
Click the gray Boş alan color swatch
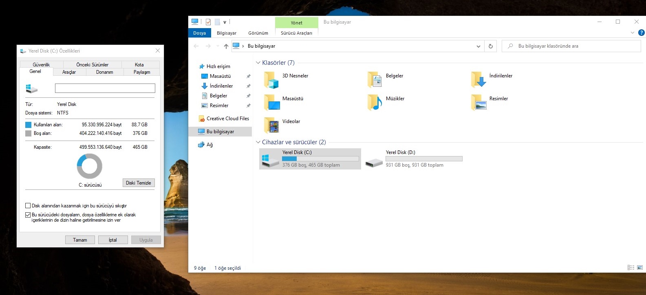[28, 133]
